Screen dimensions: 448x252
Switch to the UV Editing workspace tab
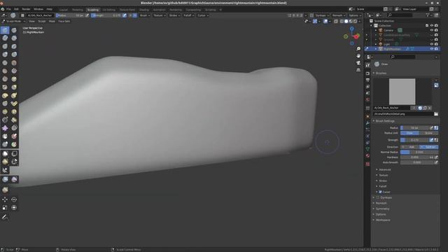pyautogui.click(x=109, y=10)
